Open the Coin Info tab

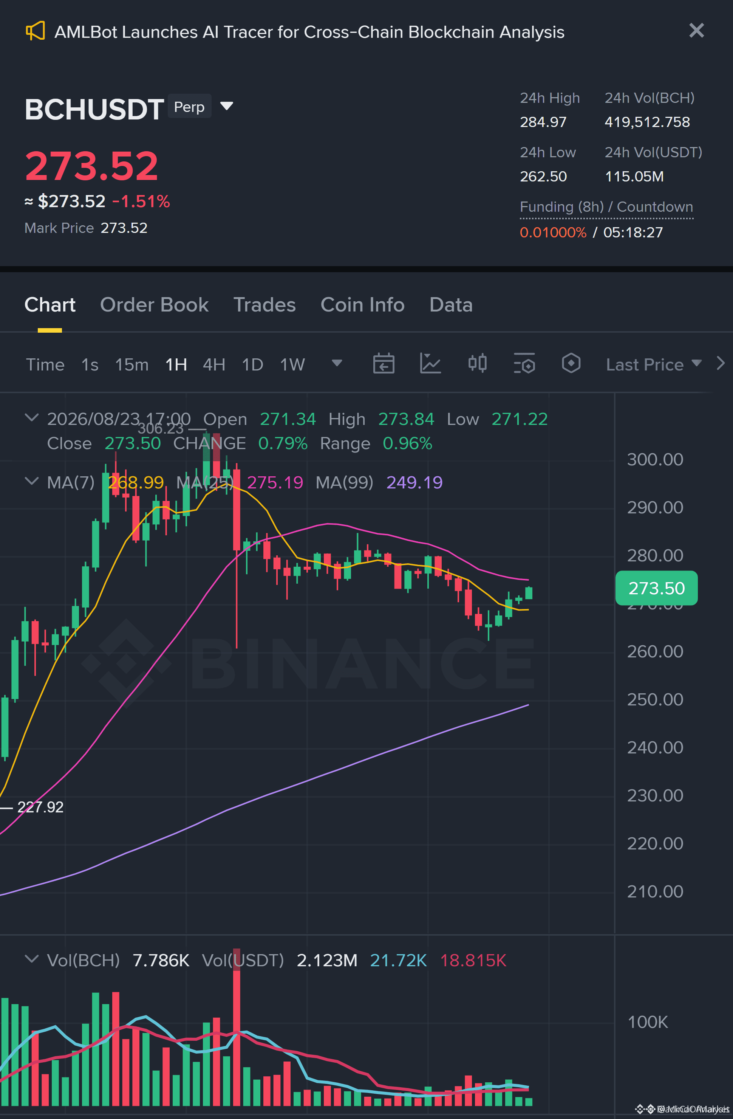[x=362, y=305]
